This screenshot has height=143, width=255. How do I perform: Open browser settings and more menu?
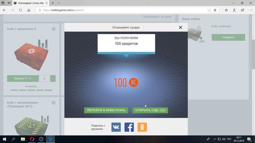[x=251, y=10]
